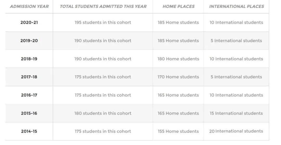This screenshot has height=145, width=281.
Task: Click the International Places column header
Action: coord(236,6)
